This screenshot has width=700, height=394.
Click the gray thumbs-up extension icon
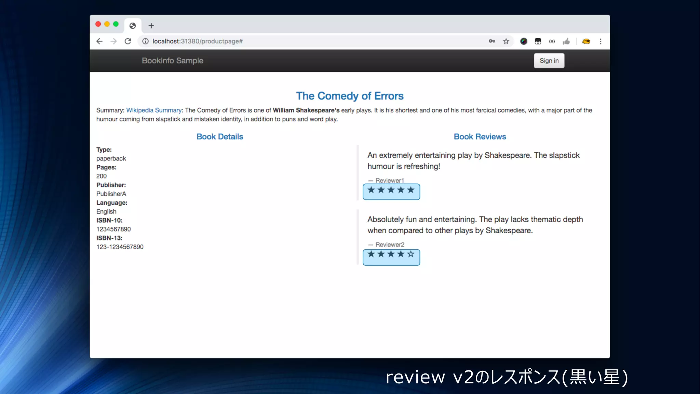point(566,41)
